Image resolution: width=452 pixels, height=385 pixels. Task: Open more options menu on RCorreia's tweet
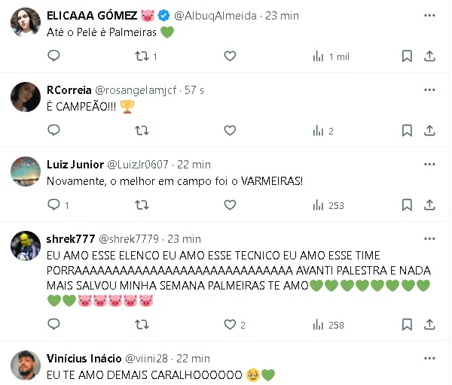click(x=429, y=89)
